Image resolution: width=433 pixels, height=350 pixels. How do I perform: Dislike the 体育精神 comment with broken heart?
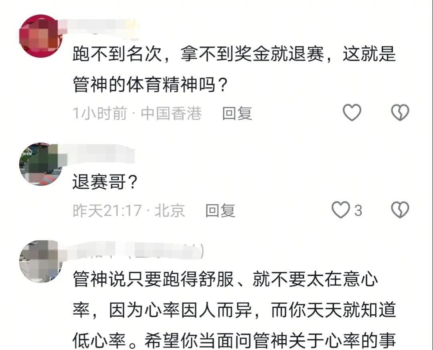point(400,113)
